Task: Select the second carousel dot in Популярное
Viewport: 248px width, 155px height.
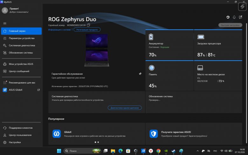Action: point(98,142)
